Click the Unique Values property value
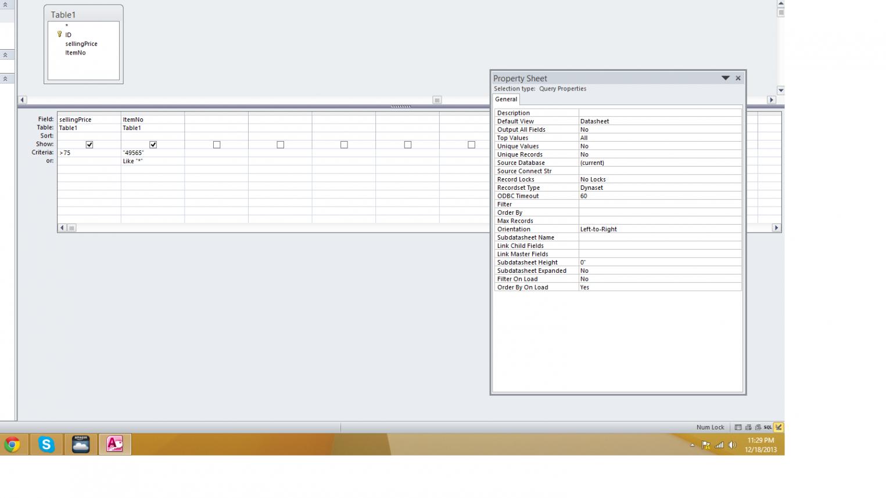This screenshot has height=498, width=886. tap(660, 146)
